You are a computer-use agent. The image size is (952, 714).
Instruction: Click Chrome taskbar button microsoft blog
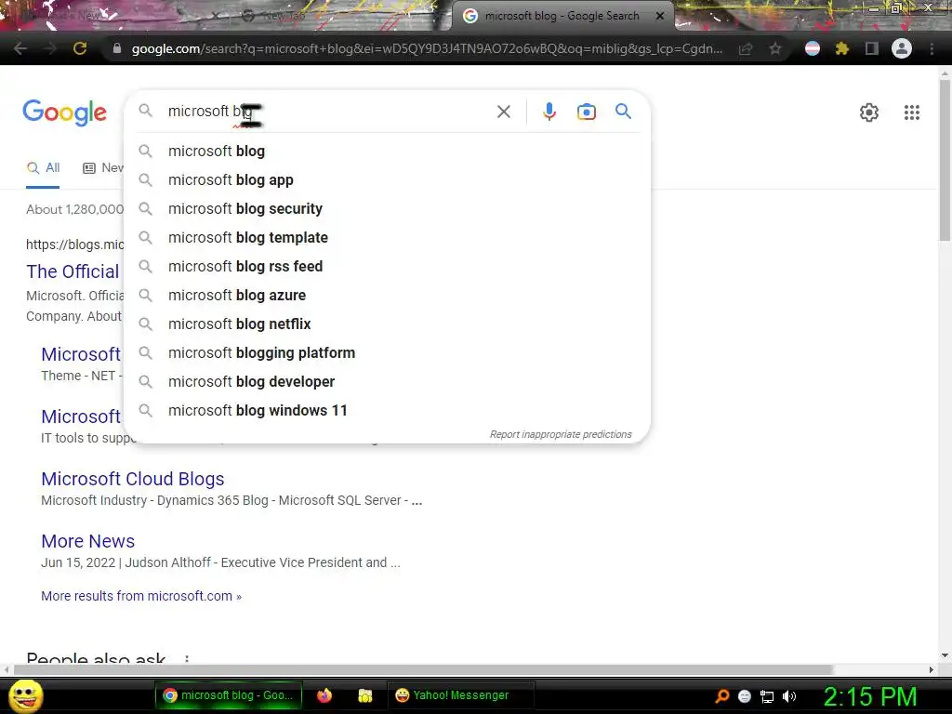click(x=229, y=695)
